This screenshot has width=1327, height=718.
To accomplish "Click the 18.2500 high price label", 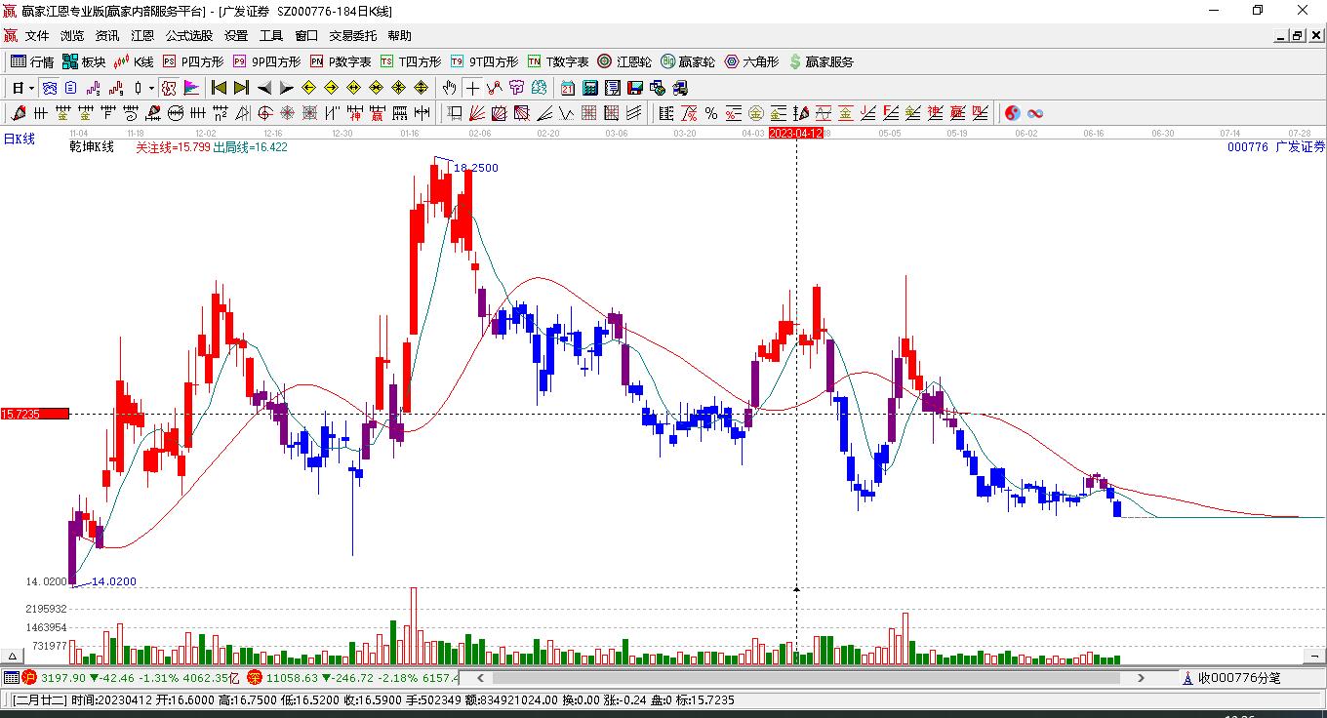I will (x=476, y=168).
